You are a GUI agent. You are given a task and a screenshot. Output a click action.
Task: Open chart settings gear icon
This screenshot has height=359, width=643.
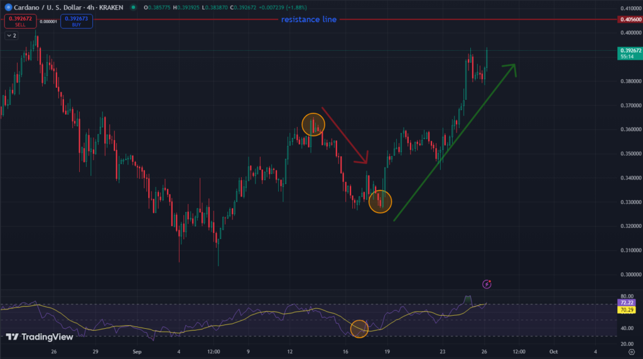(632, 351)
